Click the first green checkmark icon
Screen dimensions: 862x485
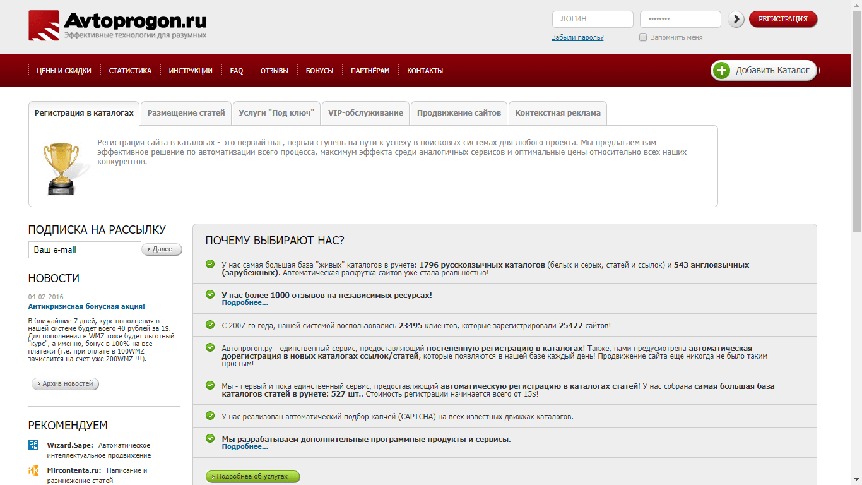pyautogui.click(x=210, y=264)
